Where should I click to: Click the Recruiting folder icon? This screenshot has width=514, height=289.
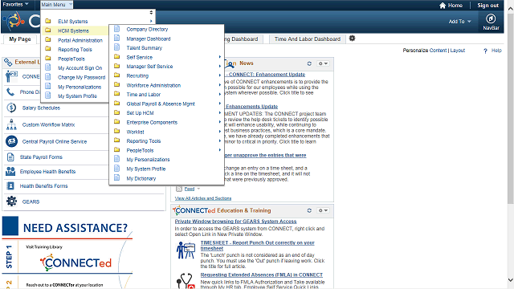click(116, 75)
